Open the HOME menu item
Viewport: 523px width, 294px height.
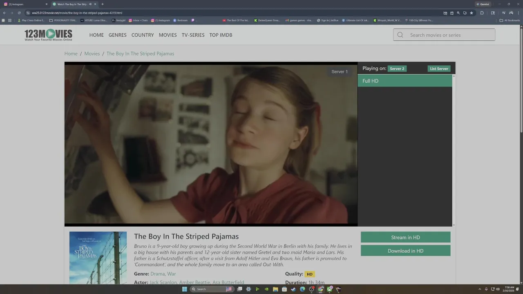(96, 35)
